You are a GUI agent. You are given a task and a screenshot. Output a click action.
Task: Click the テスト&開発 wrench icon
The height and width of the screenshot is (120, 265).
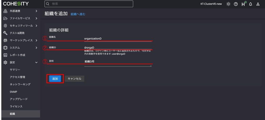click(x=6, y=33)
